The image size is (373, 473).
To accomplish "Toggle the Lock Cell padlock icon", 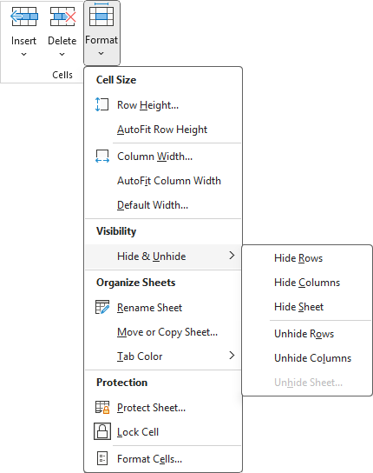I will click(102, 431).
